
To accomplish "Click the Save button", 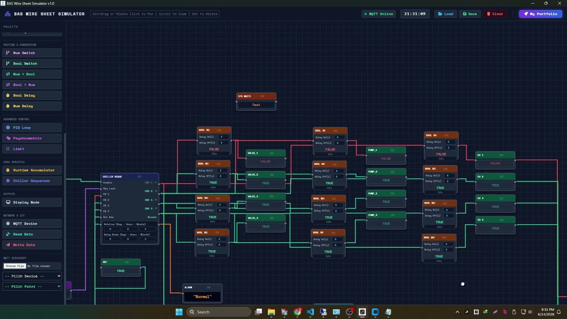I will [470, 14].
